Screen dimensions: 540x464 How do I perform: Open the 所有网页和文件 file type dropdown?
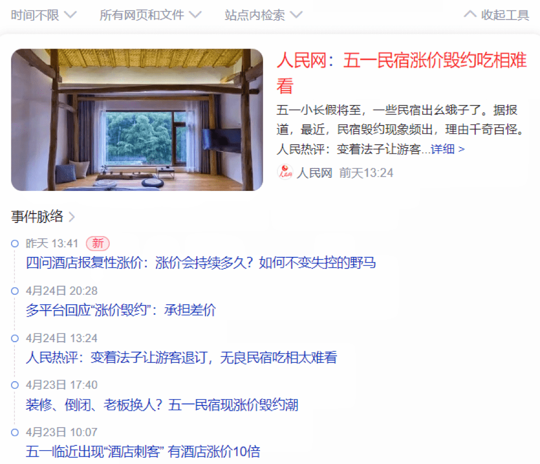click(150, 15)
